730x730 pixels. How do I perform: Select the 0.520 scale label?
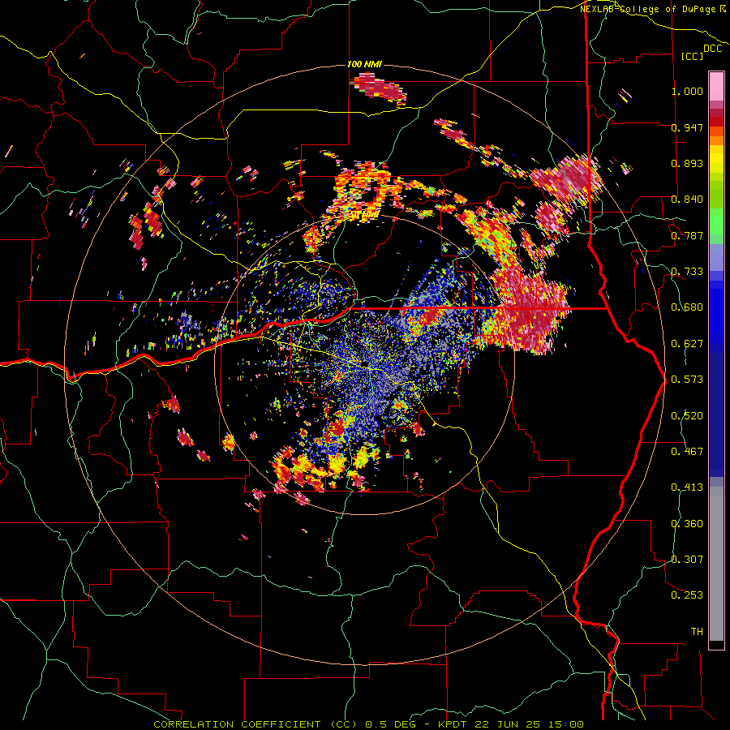pyautogui.click(x=687, y=416)
